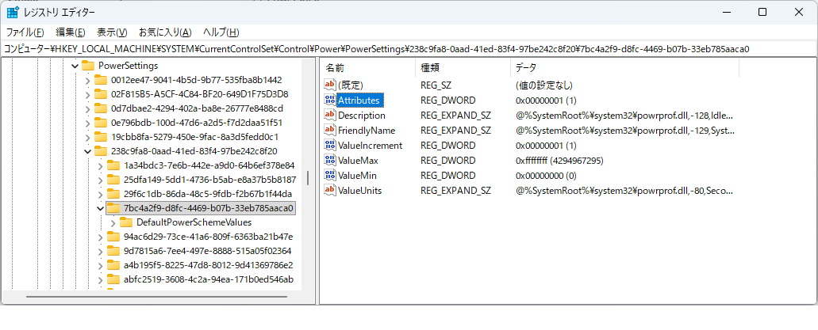Screen dimensions: 818x330
Task: Open the ファイル(F) menu
Action: point(25,32)
